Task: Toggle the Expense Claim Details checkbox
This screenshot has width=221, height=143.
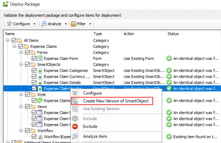Action: (34, 83)
